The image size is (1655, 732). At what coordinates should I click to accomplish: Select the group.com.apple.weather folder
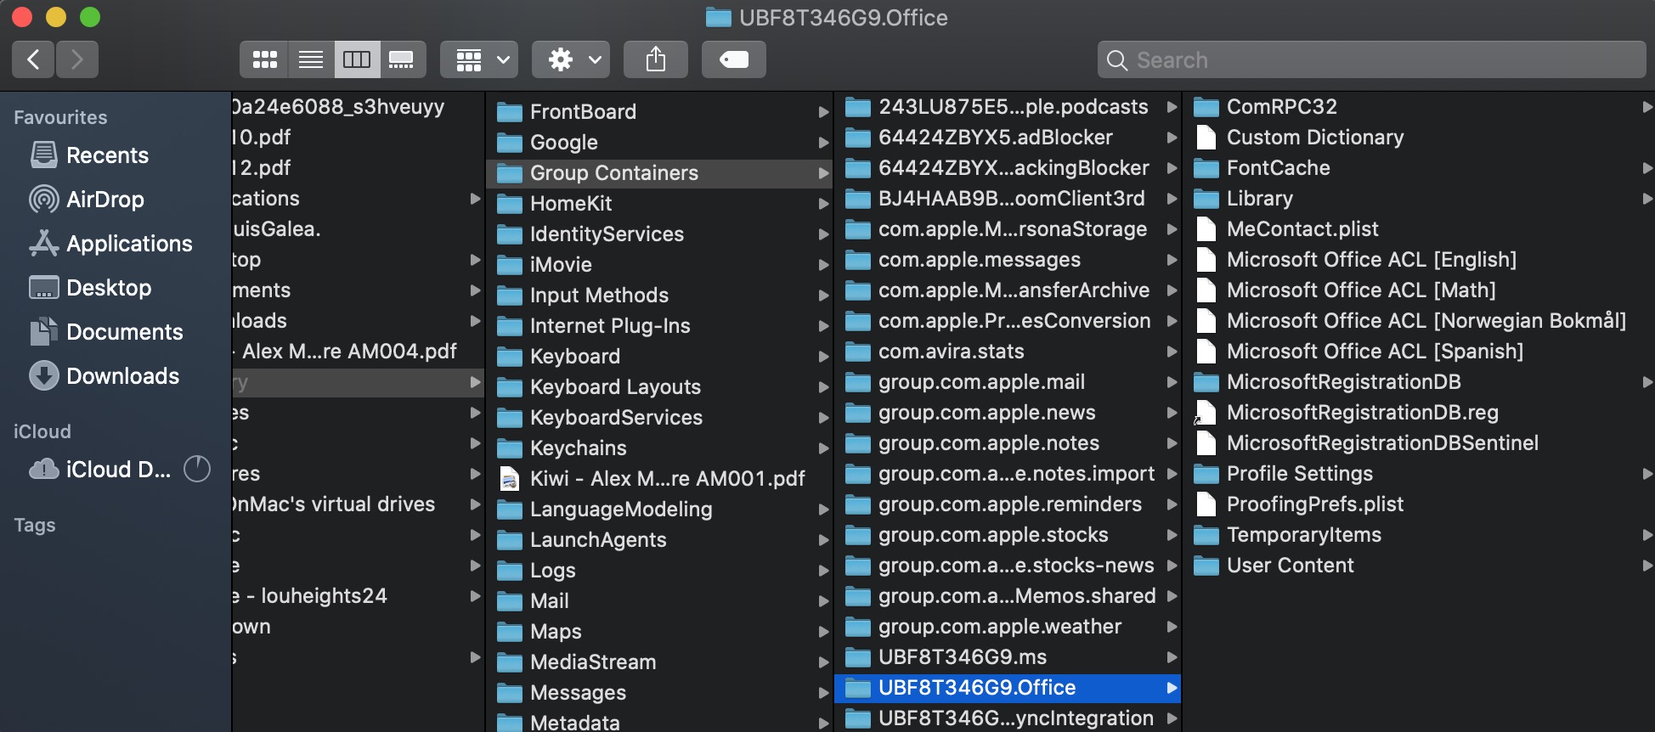pos(1008,626)
